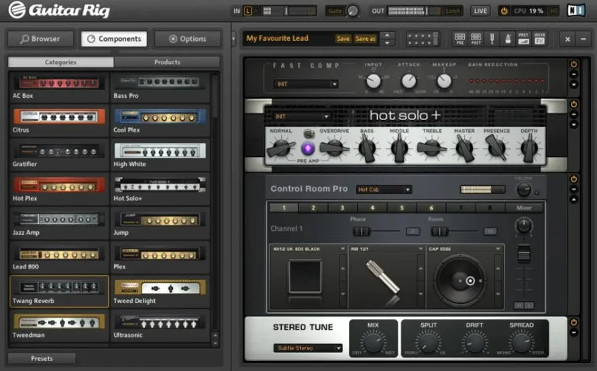Open the Master FX section
Image resolution: width=597 pixels, height=371 pixels.
(540, 38)
